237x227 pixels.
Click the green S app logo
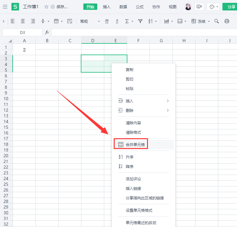pos(15,7)
